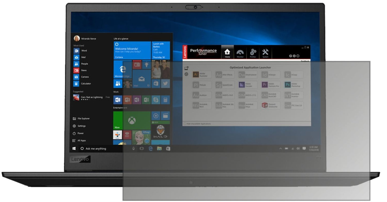Screen dimensions: 387x202
Task: Launch InCopy
Action: pyautogui.click(x=294, y=75)
